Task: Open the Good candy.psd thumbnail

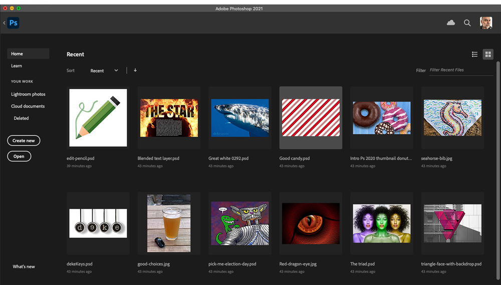Action: click(x=311, y=117)
